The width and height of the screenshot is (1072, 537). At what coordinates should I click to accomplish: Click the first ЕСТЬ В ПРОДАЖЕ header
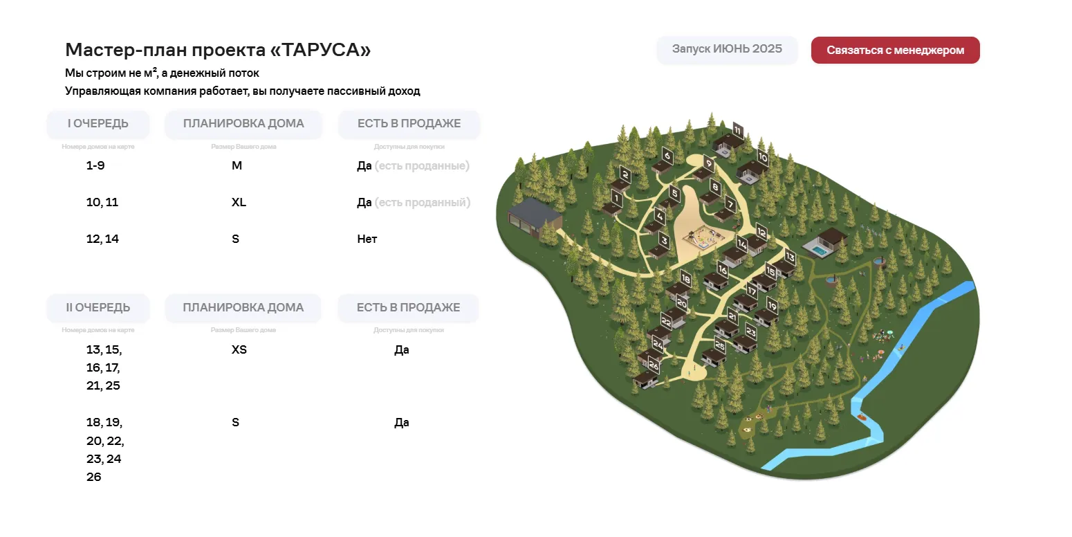coord(409,124)
